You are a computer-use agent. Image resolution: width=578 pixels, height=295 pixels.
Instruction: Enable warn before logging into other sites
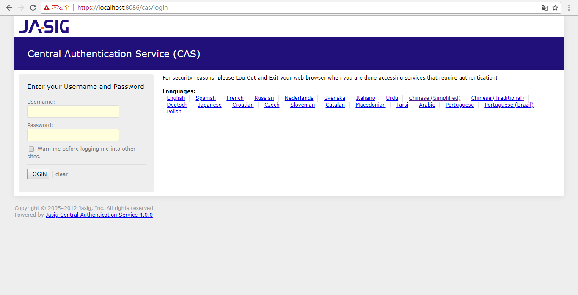tap(31, 149)
